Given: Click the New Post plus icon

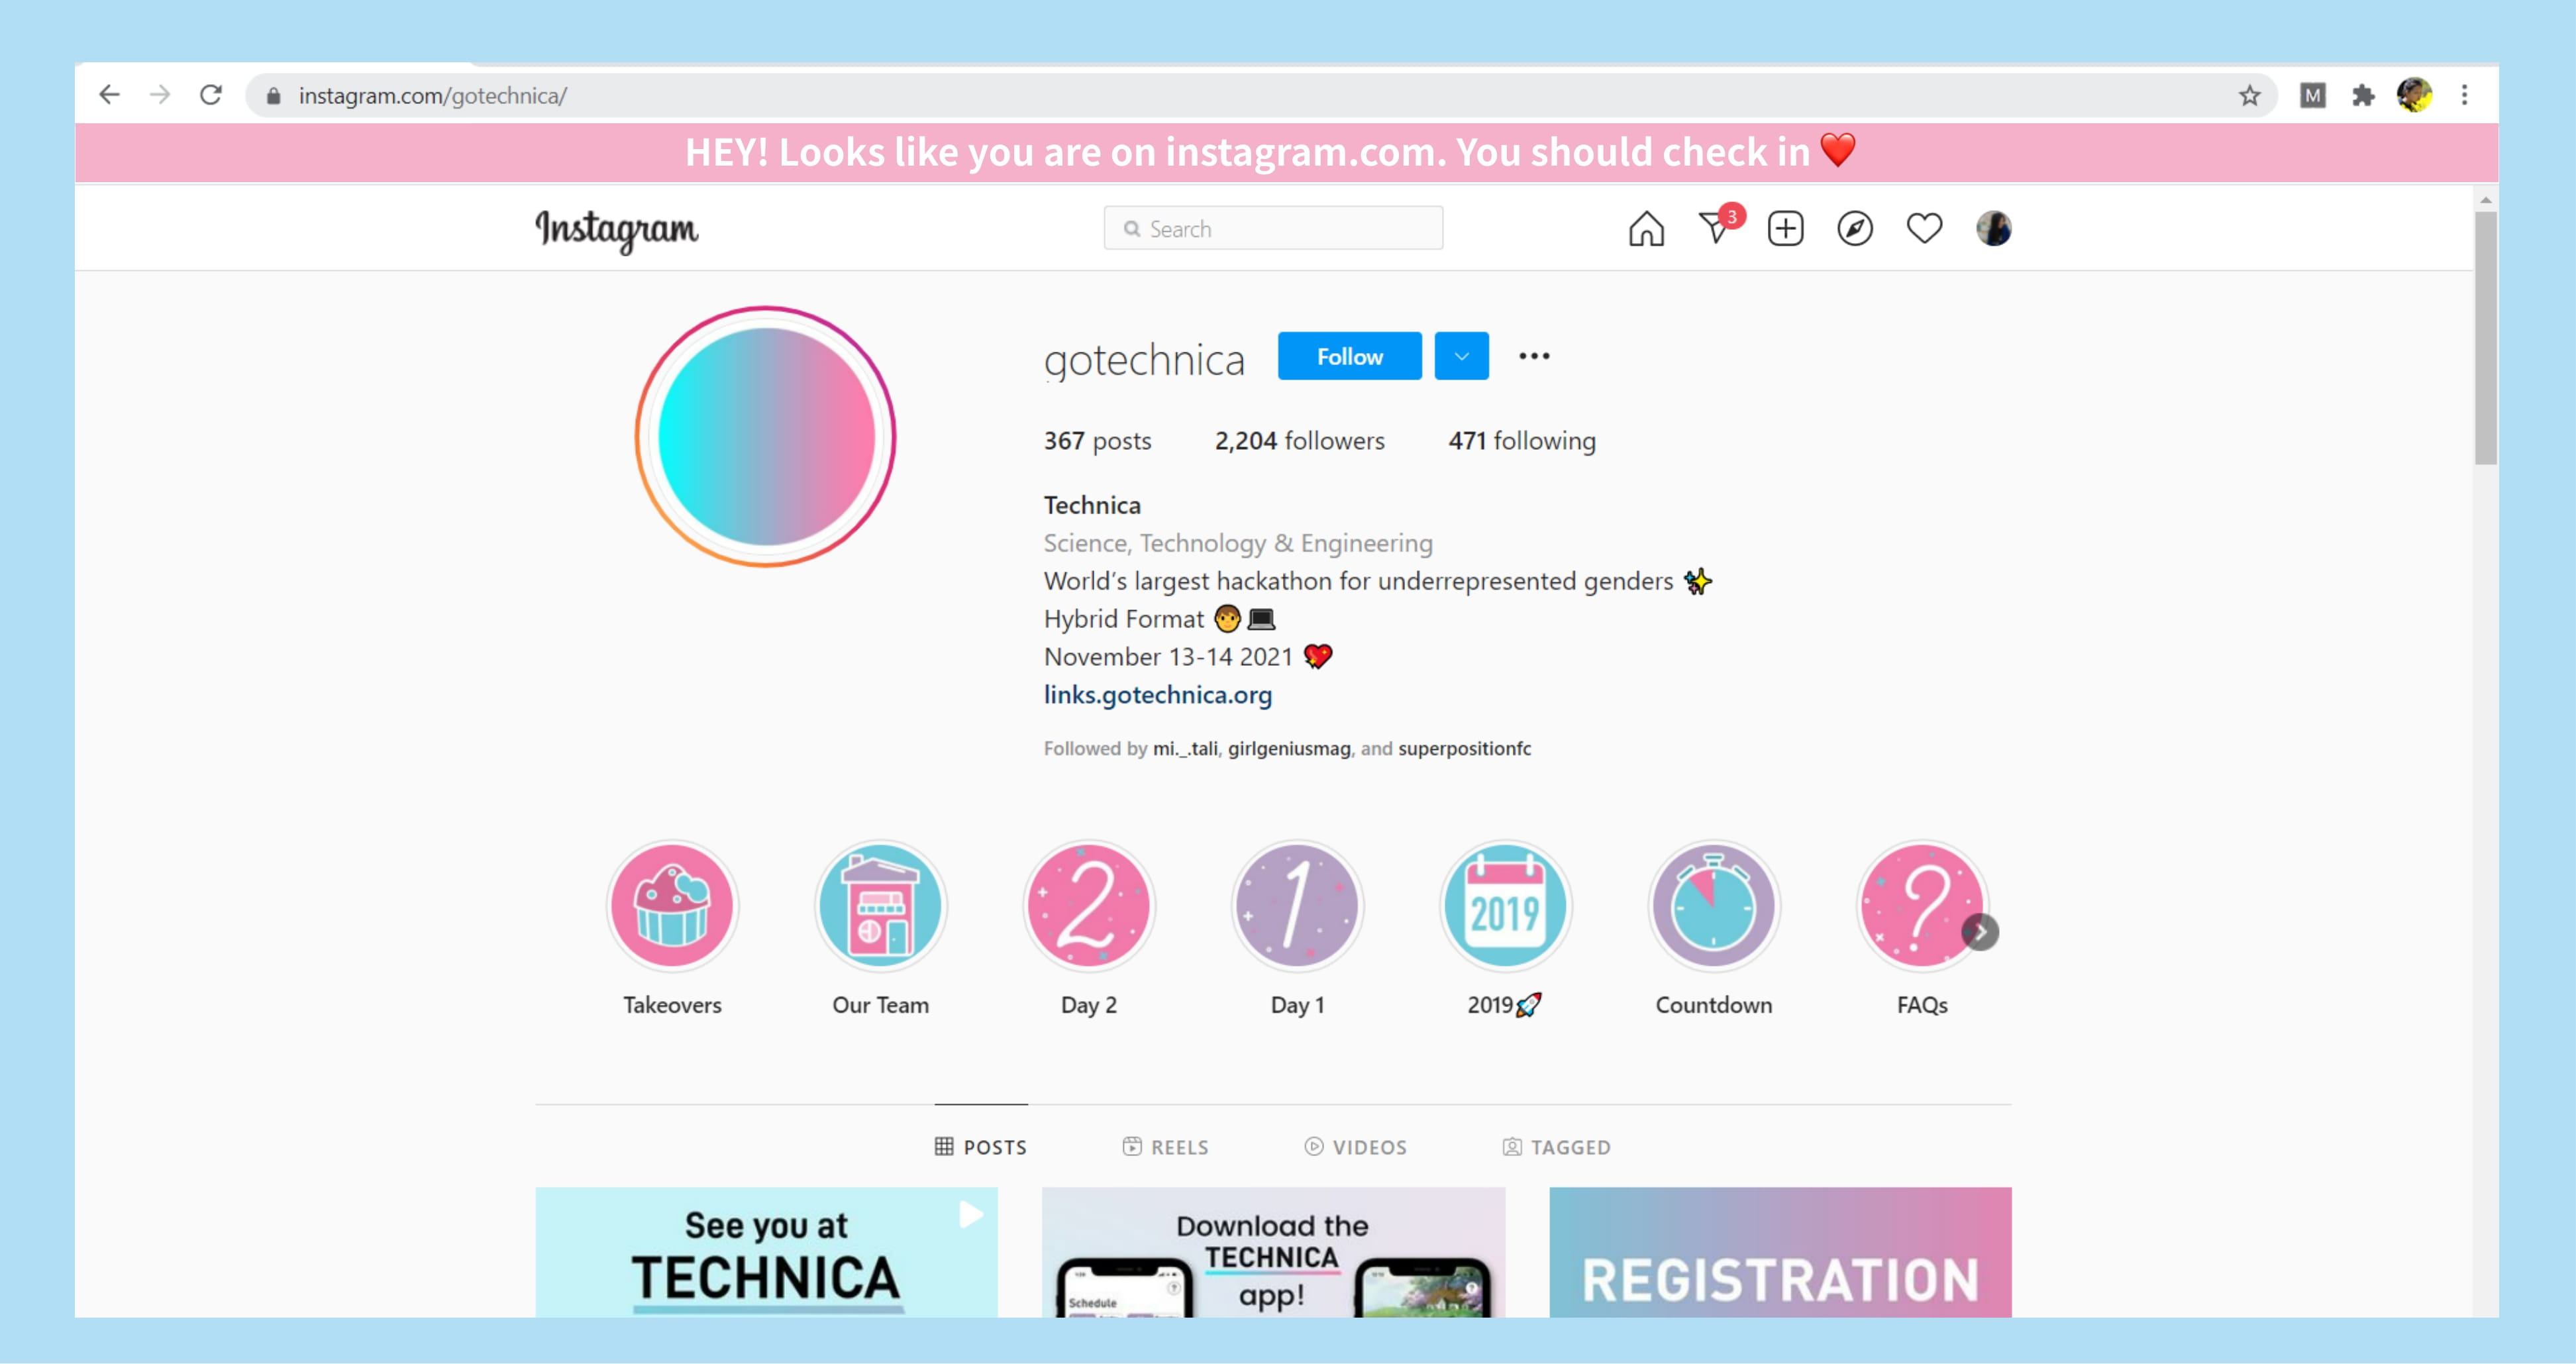Looking at the screenshot, I should (1785, 228).
